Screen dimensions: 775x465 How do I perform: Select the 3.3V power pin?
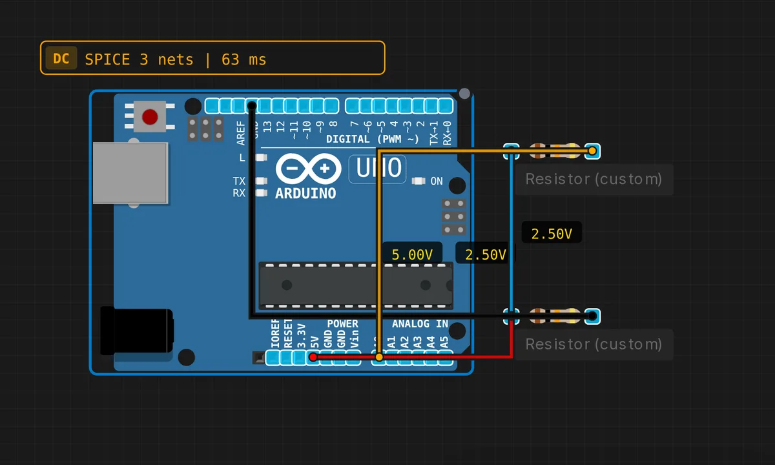click(300, 357)
